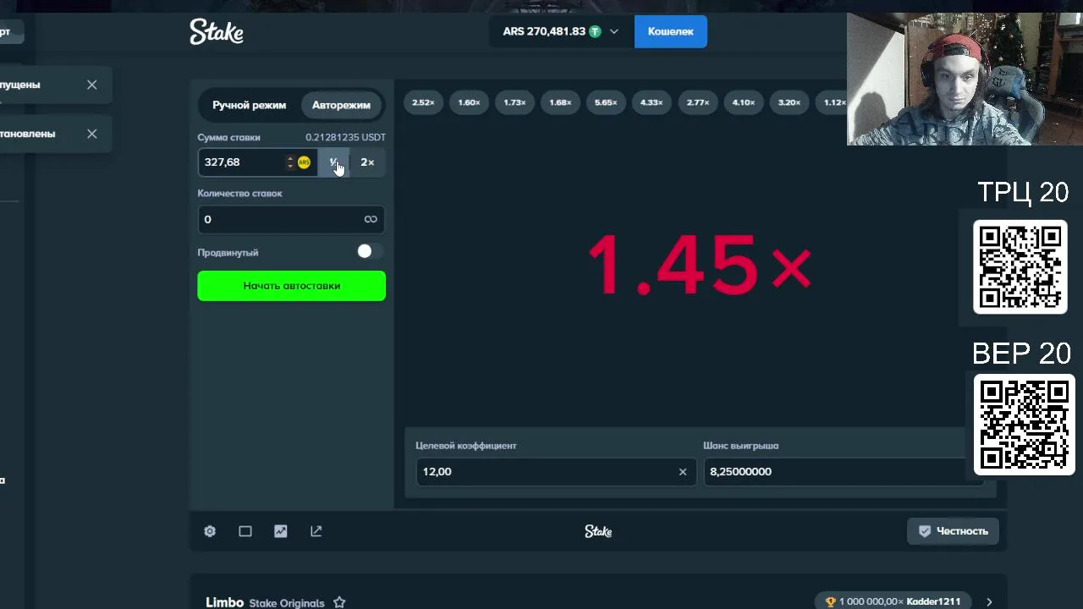Click the Stake logo in the game footer
Screen dimensions: 1083x609
(598, 531)
